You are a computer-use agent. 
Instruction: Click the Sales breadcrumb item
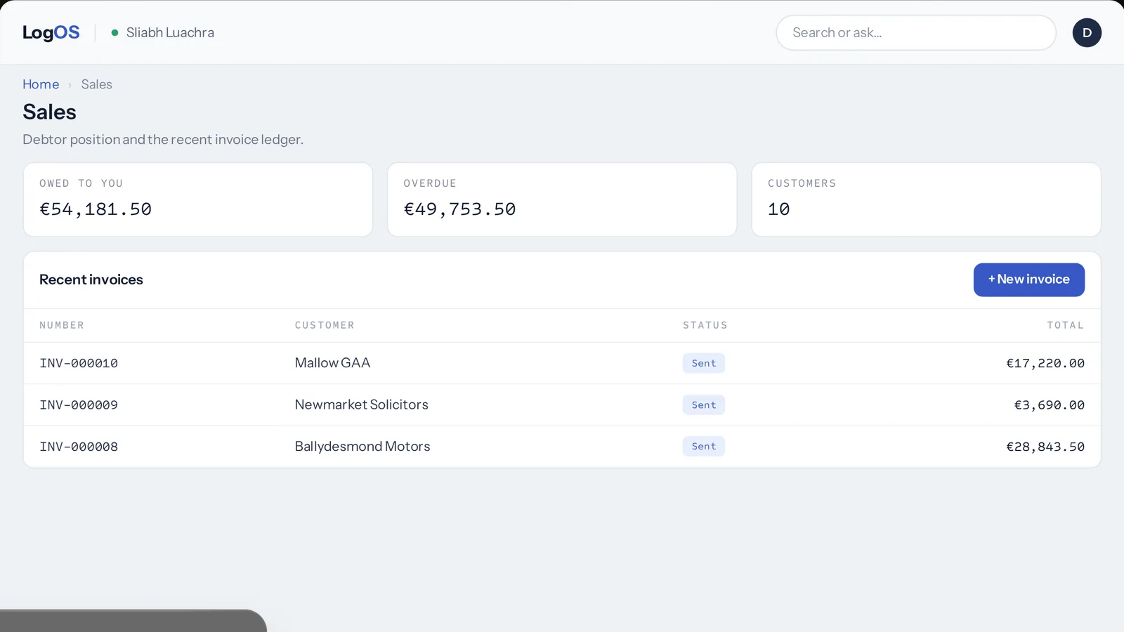click(x=96, y=84)
